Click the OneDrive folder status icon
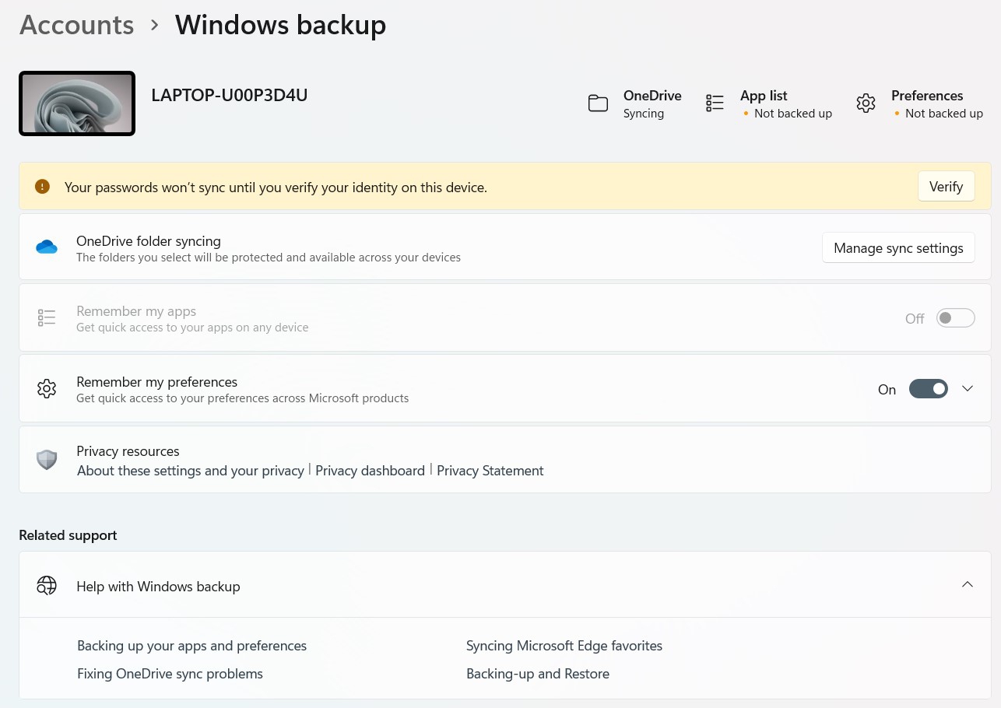The width and height of the screenshot is (1001, 708). click(x=598, y=103)
